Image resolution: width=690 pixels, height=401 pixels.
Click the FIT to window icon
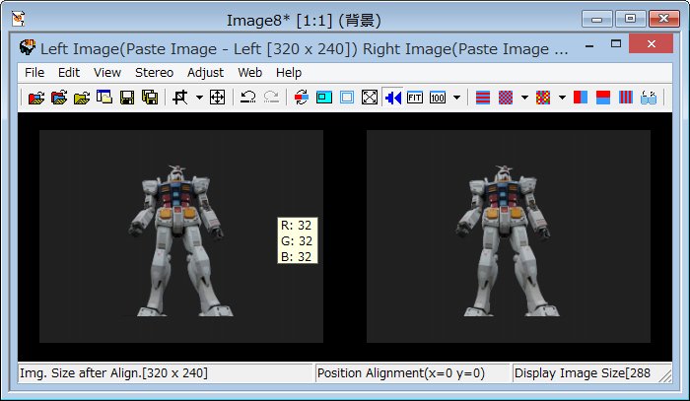[x=415, y=98]
